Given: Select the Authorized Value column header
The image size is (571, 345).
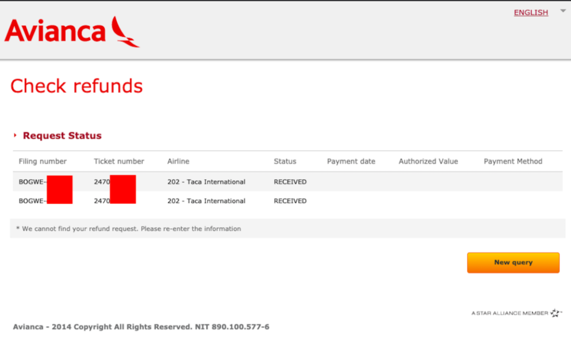Looking at the screenshot, I should pos(428,161).
